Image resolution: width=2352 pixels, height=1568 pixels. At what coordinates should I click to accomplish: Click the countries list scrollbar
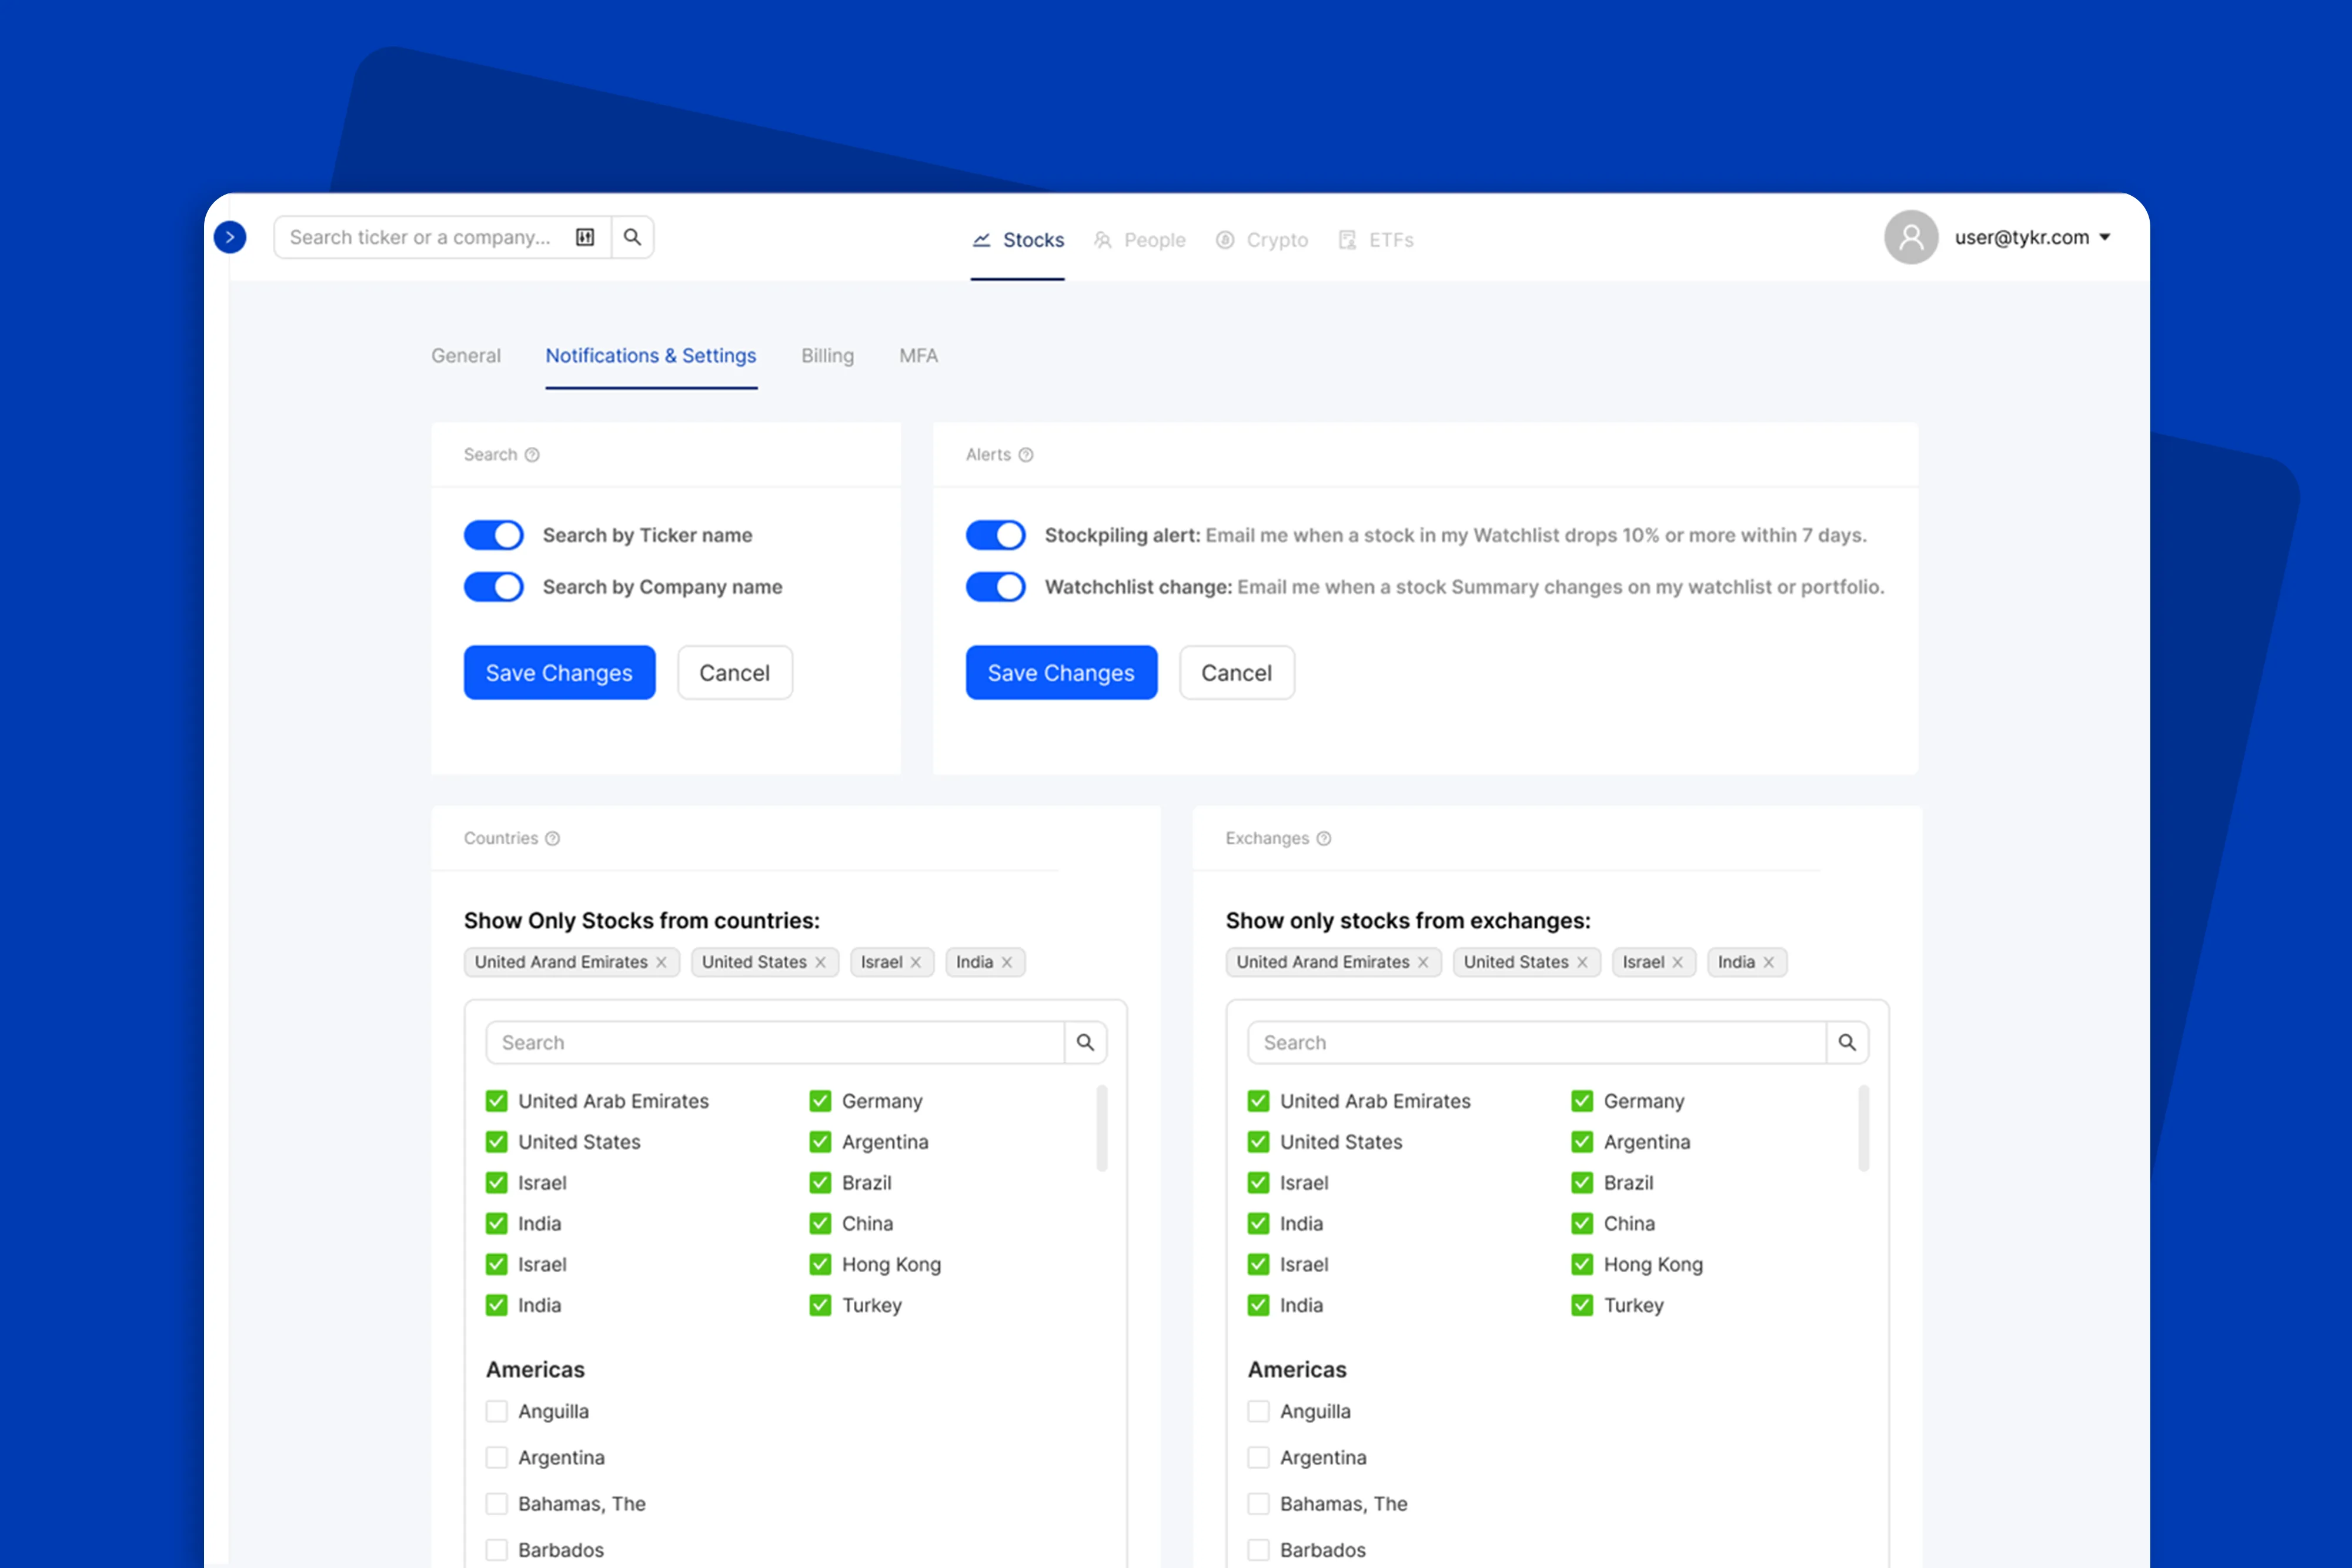(x=1101, y=1128)
